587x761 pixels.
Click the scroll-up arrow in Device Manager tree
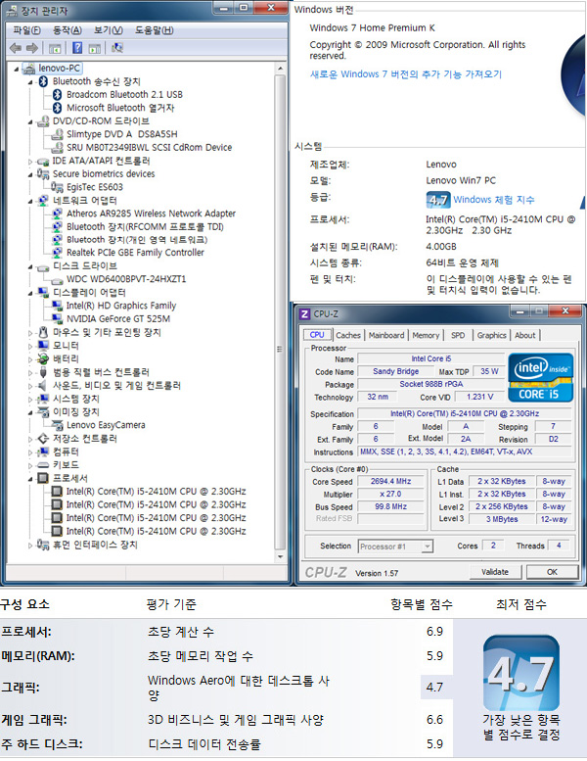point(280,69)
